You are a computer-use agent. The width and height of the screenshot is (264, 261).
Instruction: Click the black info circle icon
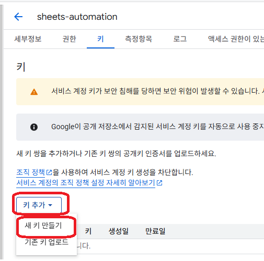(34, 127)
